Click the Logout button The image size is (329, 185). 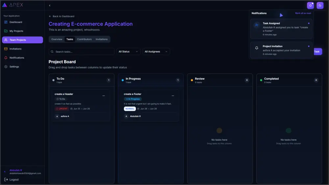point(12,179)
